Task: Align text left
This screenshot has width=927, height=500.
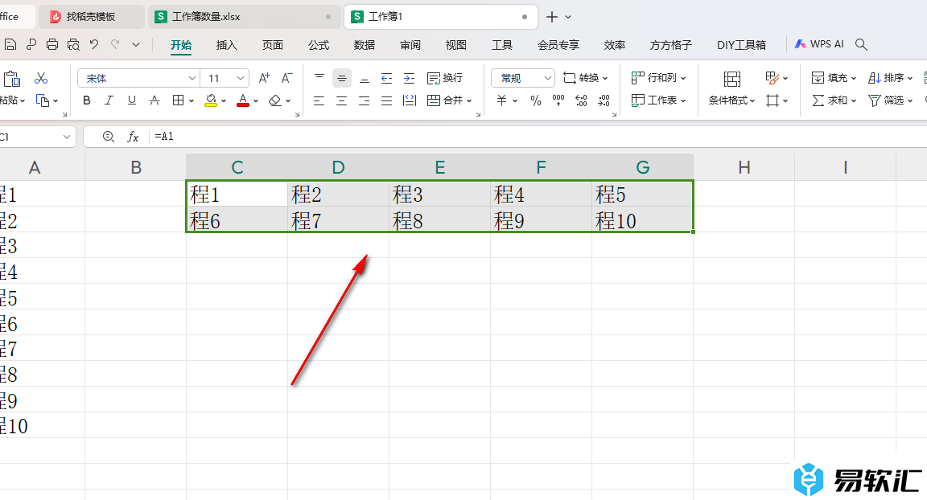Action: 319,101
